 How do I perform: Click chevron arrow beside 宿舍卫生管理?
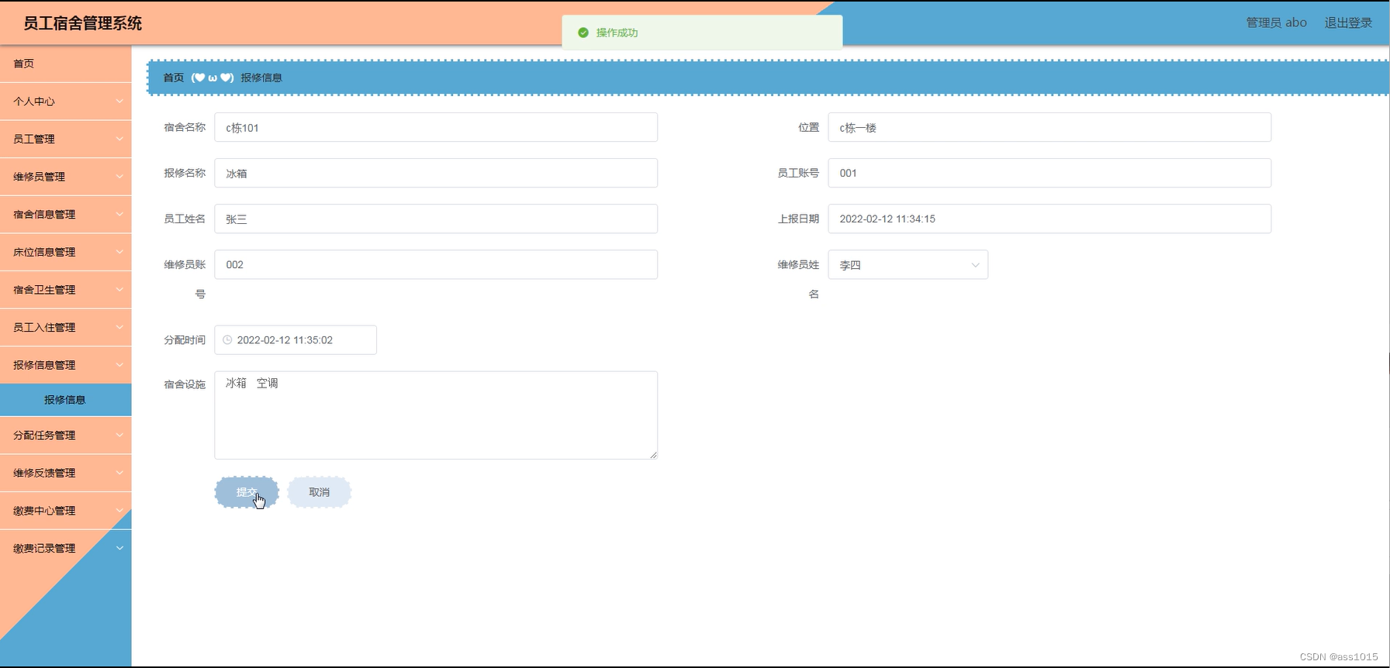click(x=119, y=290)
